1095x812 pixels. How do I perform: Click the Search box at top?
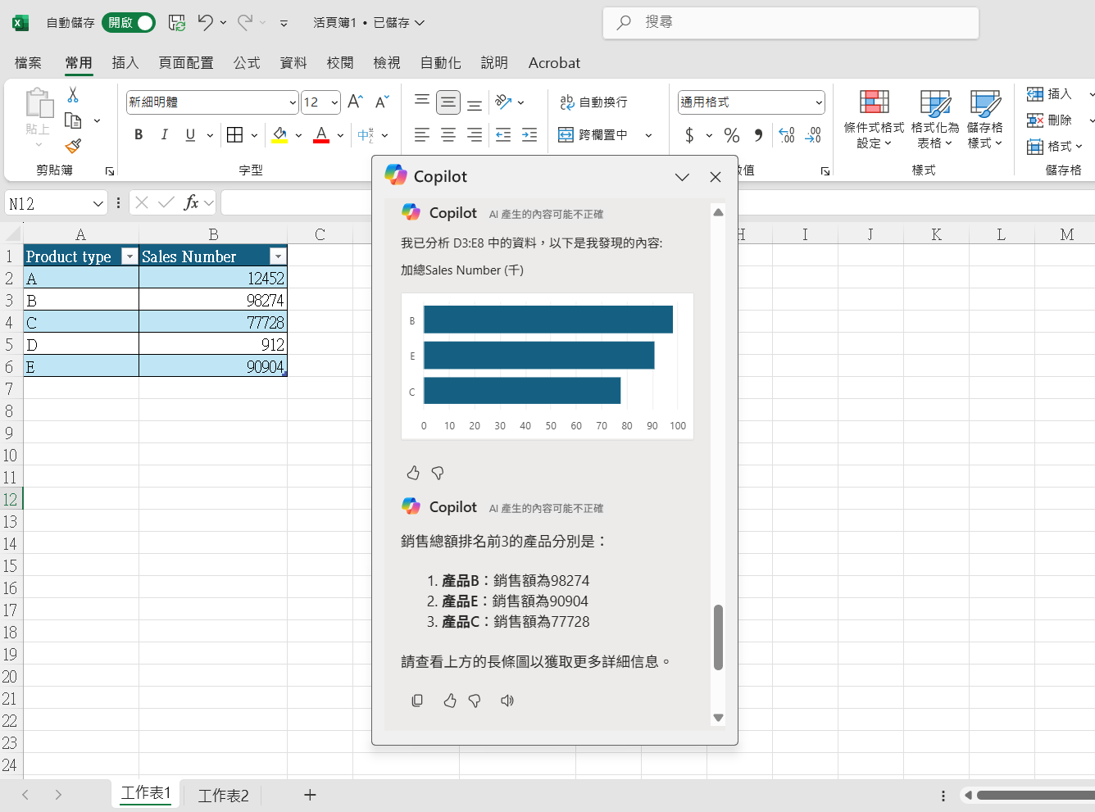pos(791,23)
